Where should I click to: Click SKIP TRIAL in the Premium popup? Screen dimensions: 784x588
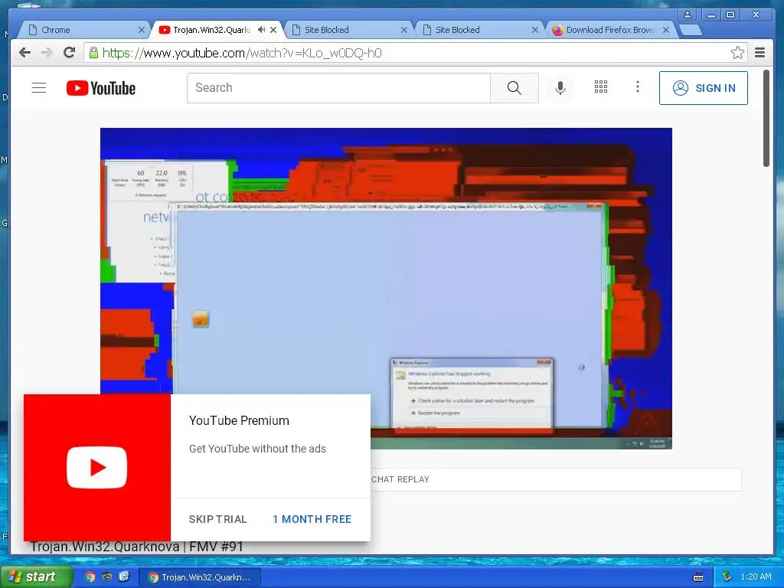tap(218, 519)
